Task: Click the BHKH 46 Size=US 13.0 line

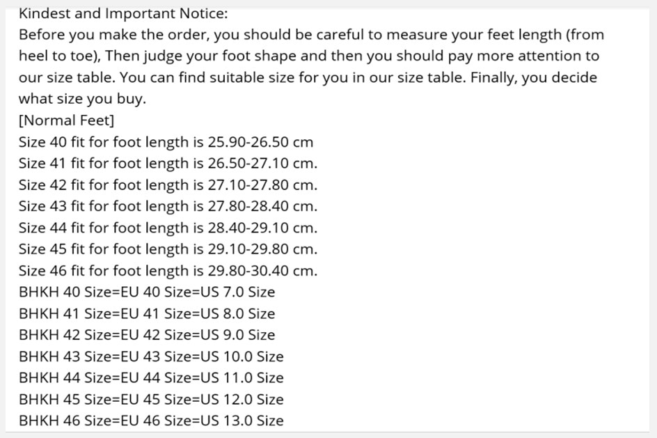Action: point(151,421)
